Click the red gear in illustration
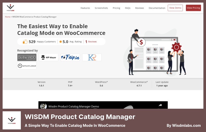This screenshot has height=132, width=206. 176,47
